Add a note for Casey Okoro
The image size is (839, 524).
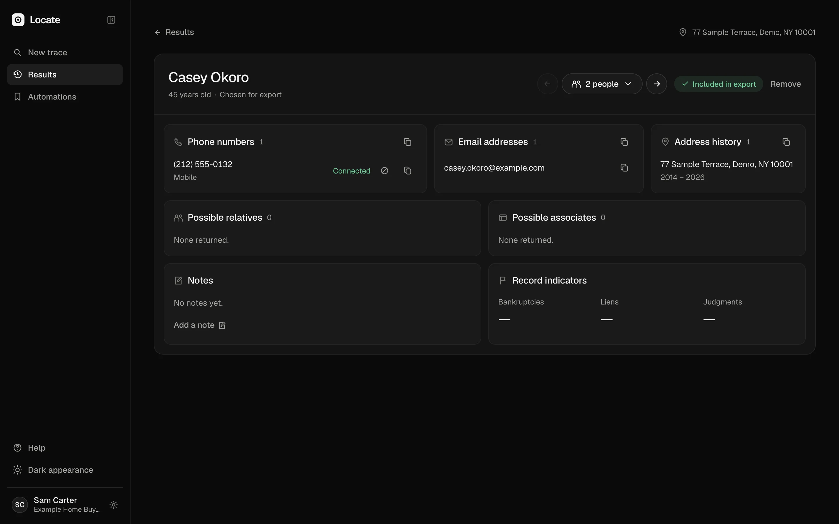[199, 325]
